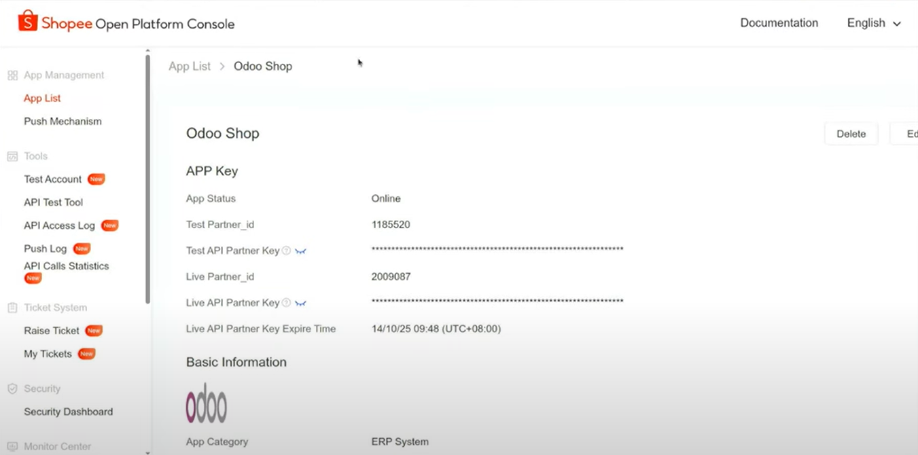
Task: Click the expire time 14/10/25 09:48 value
Action: [x=436, y=329]
